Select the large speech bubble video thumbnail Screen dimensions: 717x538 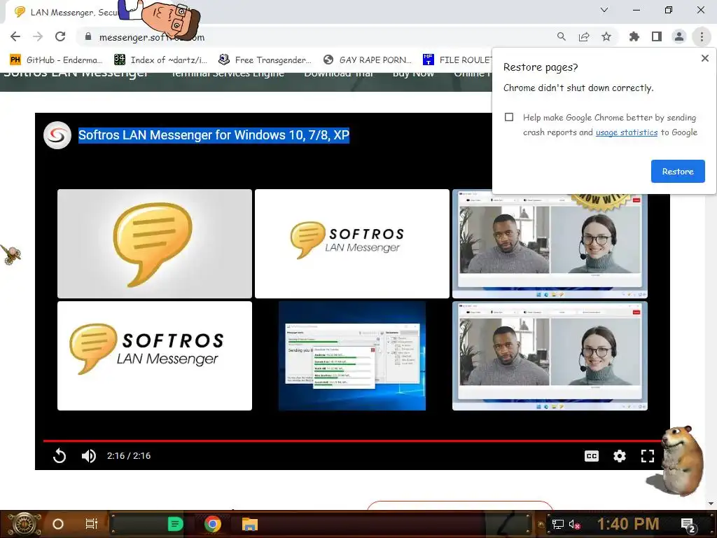click(x=155, y=243)
